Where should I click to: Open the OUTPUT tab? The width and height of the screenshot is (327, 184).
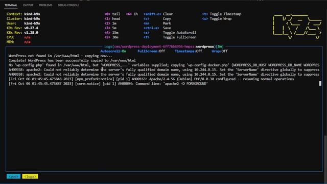[28, 5]
